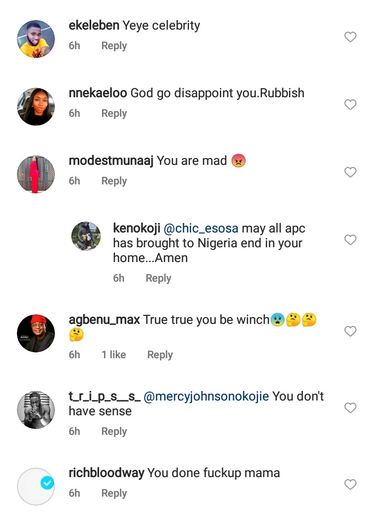View the "1 like" count on agbenu_max's comment

113,355
